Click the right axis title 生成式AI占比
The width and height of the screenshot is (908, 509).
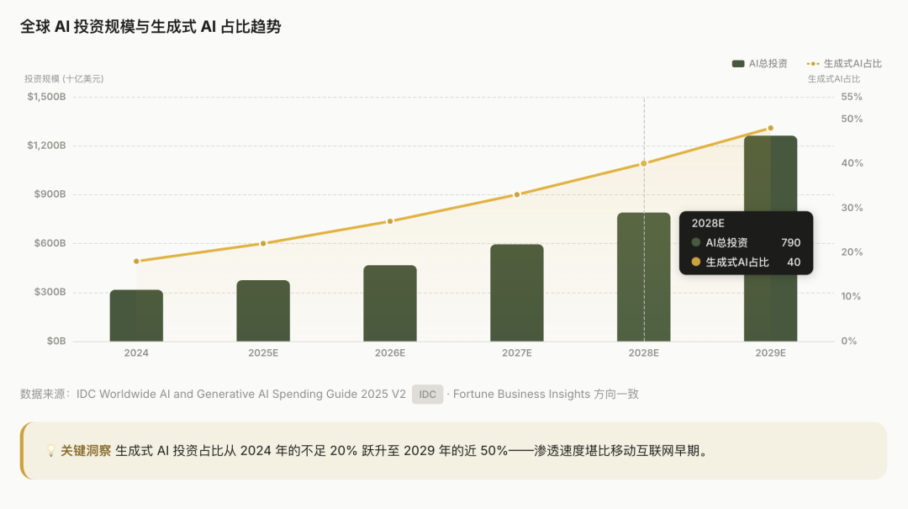pyautogui.click(x=834, y=79)
